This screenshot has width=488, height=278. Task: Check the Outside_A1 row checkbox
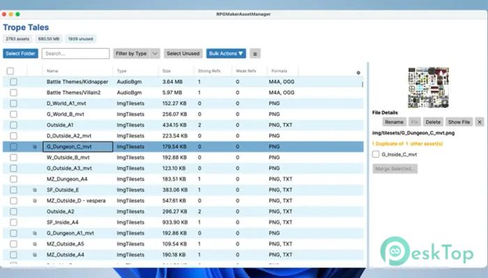[x=13, y=125]
